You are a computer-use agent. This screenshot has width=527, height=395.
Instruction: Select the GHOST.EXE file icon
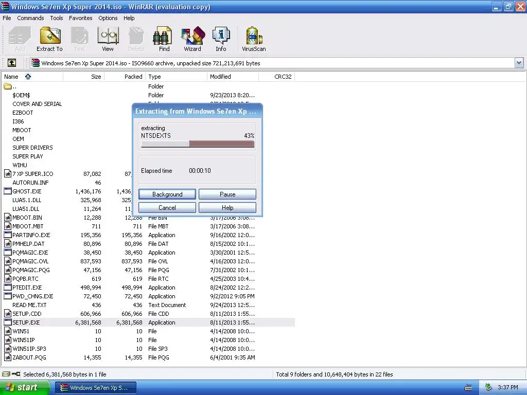point(8,191)
